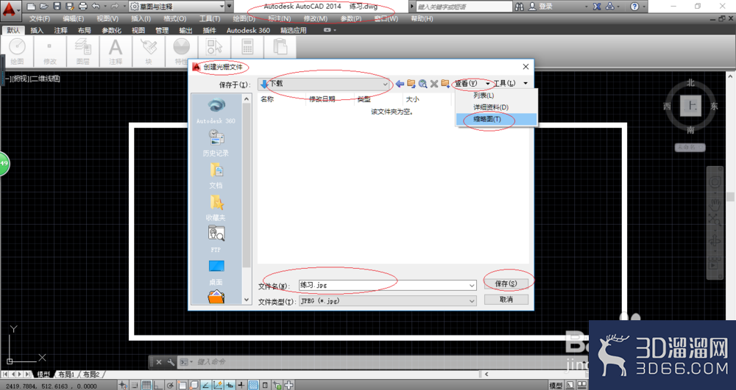The width and height of the screenshot is (736, 390).
Task: Open the 文件类型 JPEG dropdown
Action: coord(388,301)
